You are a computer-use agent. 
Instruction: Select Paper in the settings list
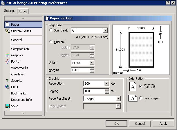point(23,25)
